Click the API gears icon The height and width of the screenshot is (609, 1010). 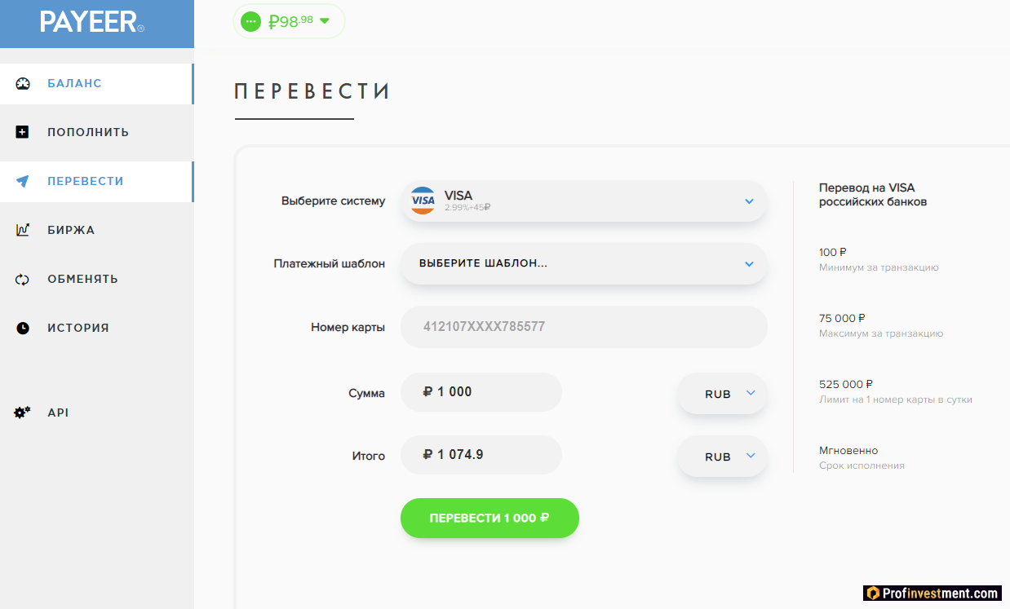click(x=23, y=413)
